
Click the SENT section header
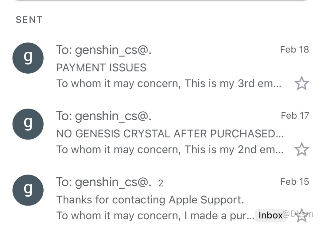(29, 20)
